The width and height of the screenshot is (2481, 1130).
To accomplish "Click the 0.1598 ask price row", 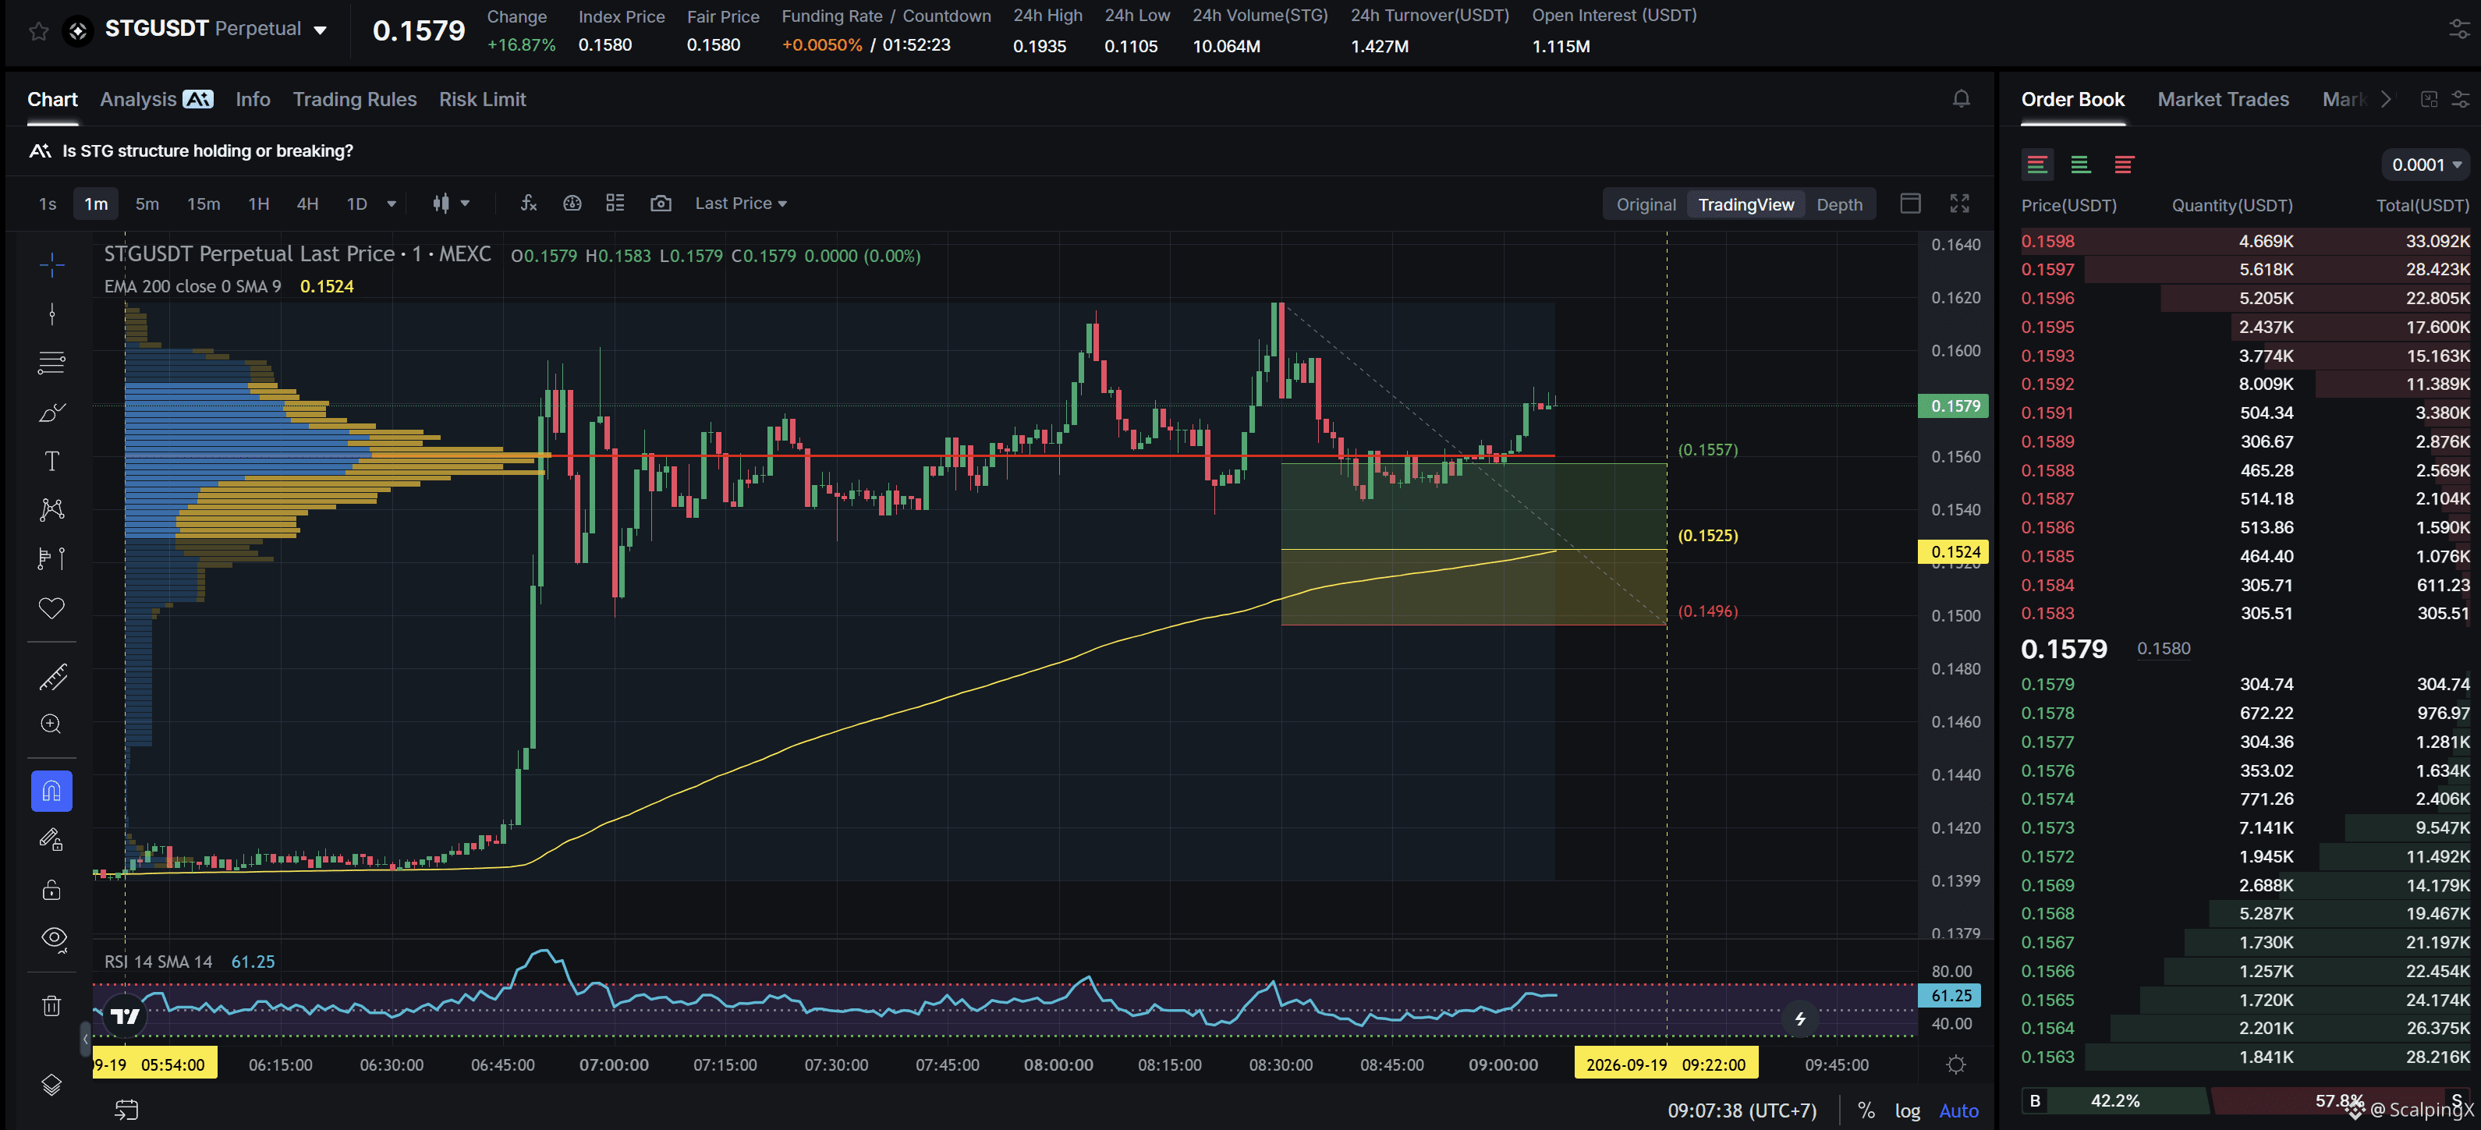I will 2244,241.
